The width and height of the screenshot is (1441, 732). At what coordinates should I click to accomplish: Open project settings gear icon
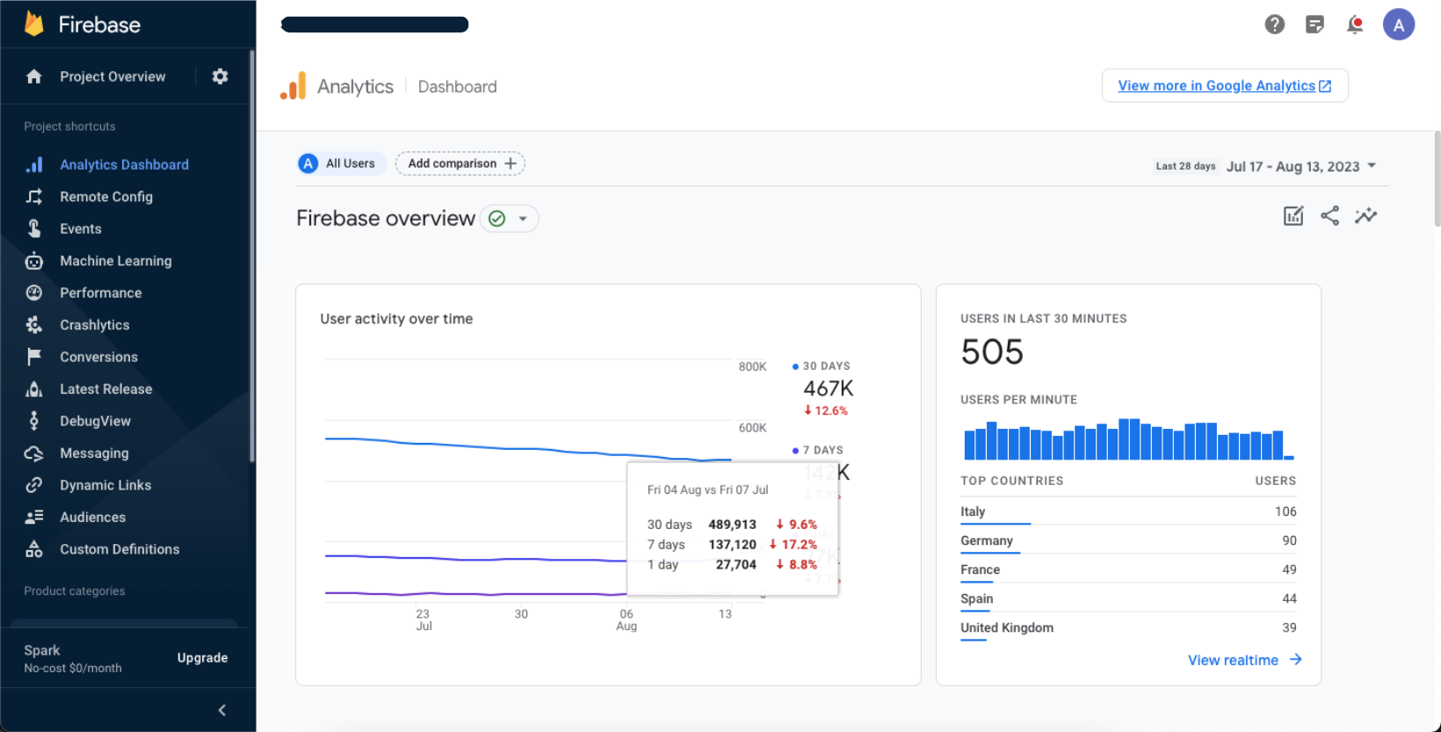220,76
